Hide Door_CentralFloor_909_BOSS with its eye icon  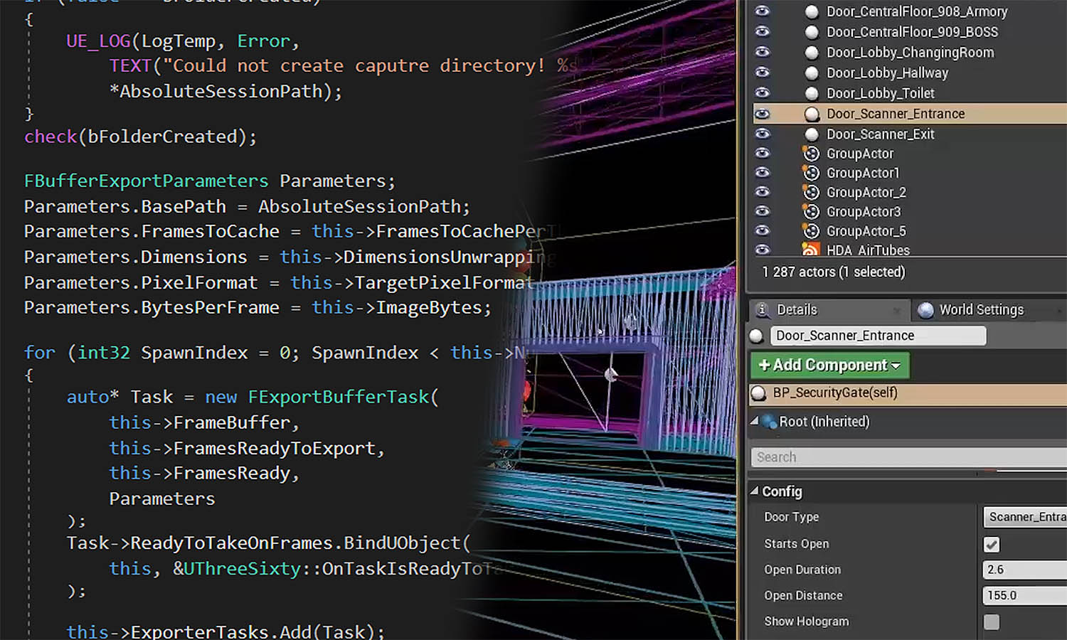click(762, 31)
